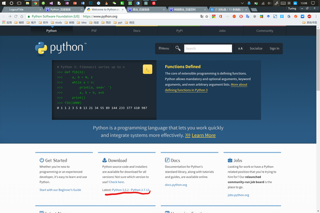The image size is (320, 213).
Task: Open the Python 2.7.12 download link
Action: pyautogui.click(x=140, y=190)
